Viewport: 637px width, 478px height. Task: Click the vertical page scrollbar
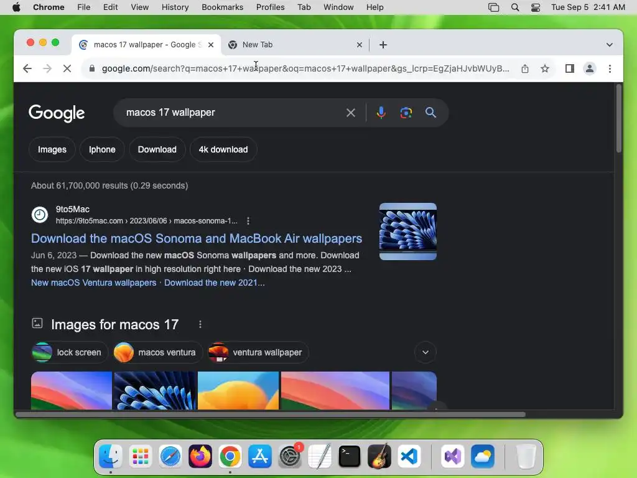618,118
